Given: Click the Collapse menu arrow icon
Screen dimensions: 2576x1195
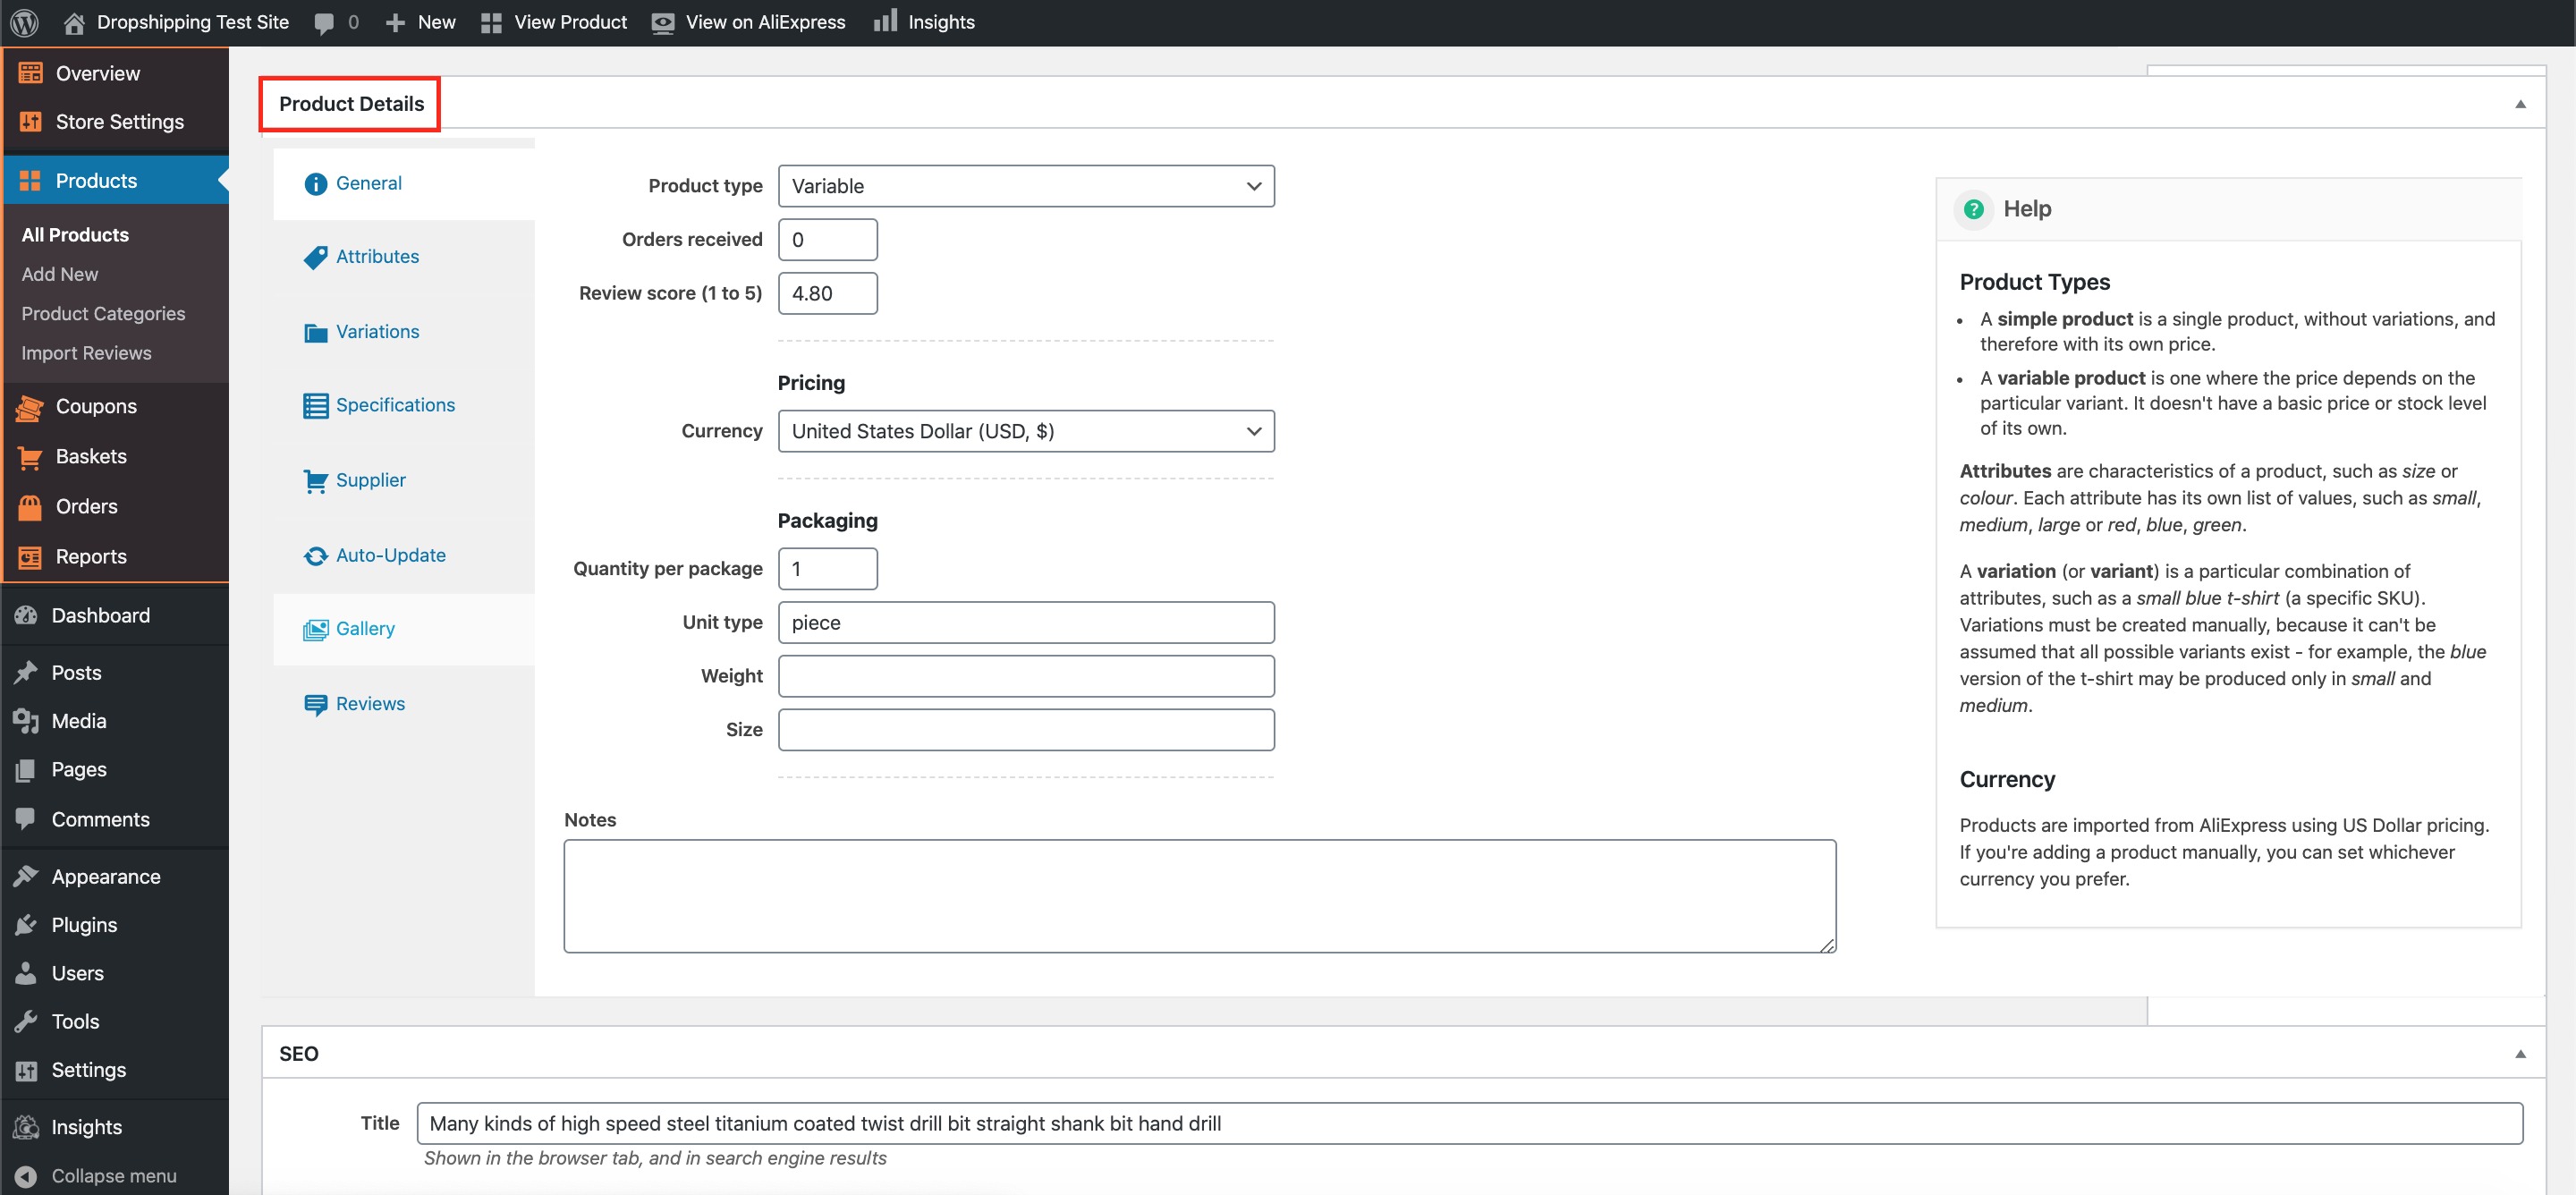Looking at the screenshot, I should pos(26,1176).
